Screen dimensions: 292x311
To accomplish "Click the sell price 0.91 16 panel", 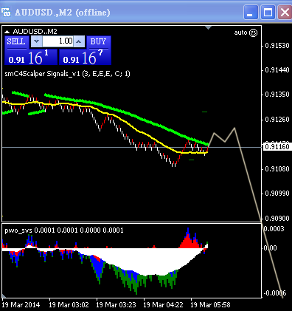I will pyautogui.click(x=31, y=57).
